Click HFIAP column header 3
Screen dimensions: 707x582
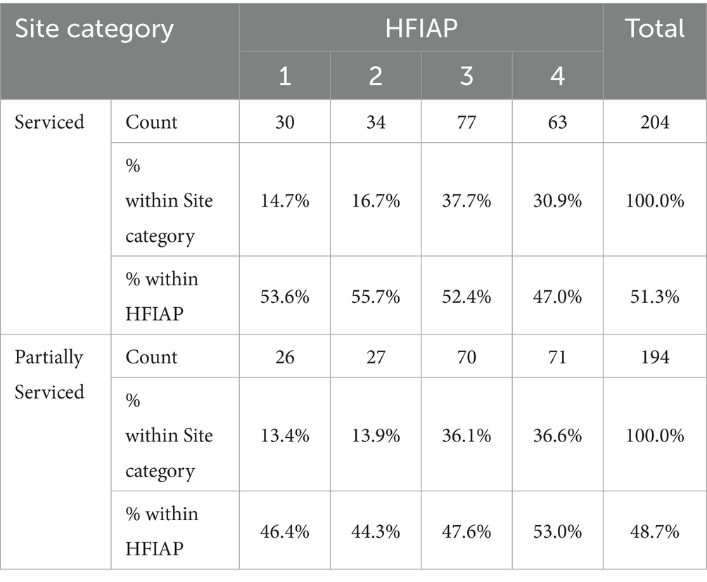[x=466, y=75]
